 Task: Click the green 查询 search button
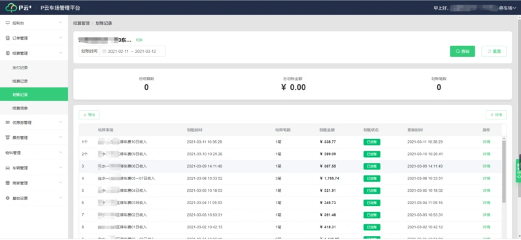click(462, 52)
